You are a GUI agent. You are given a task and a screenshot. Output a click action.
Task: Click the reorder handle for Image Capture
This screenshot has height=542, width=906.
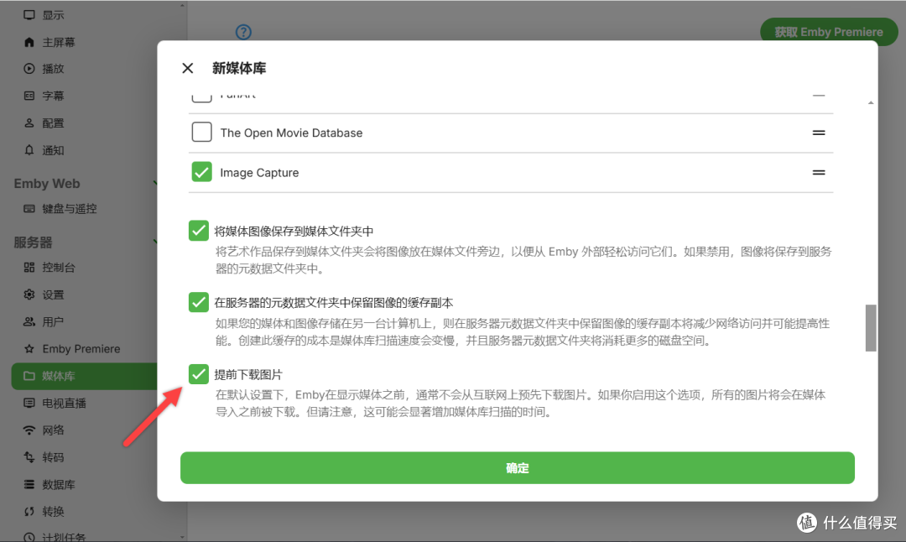(819, 172)
